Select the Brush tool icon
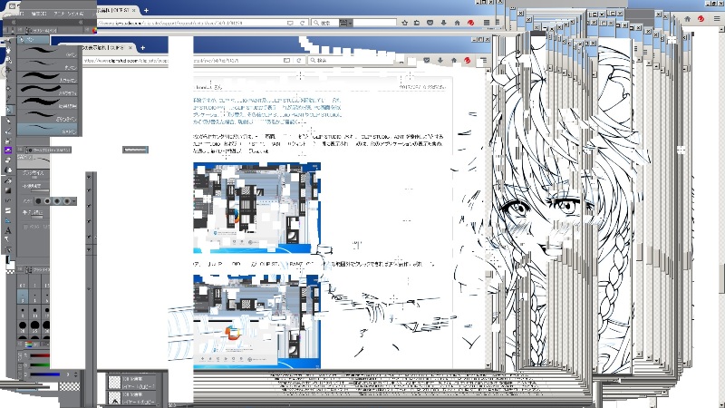 (8, 130)
